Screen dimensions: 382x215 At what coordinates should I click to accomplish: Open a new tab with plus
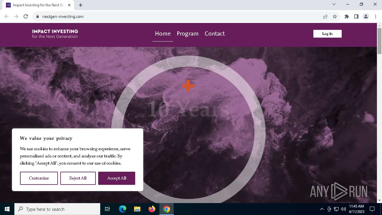point(81,5)
